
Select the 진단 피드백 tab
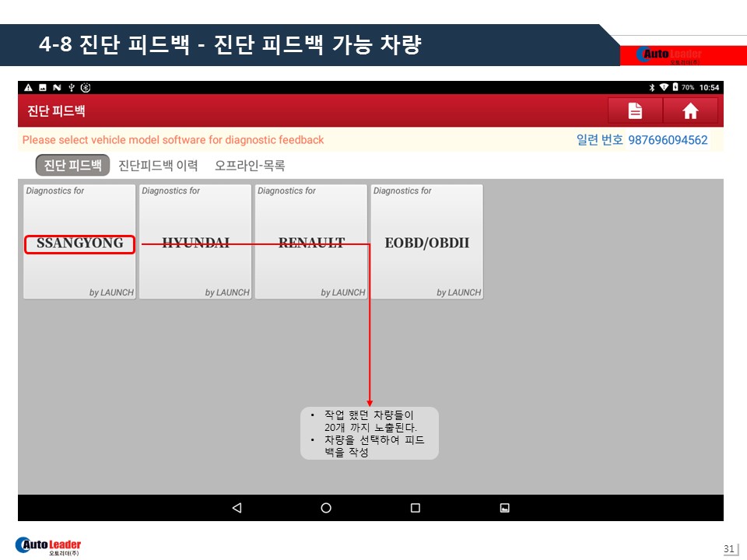(73, 165)
